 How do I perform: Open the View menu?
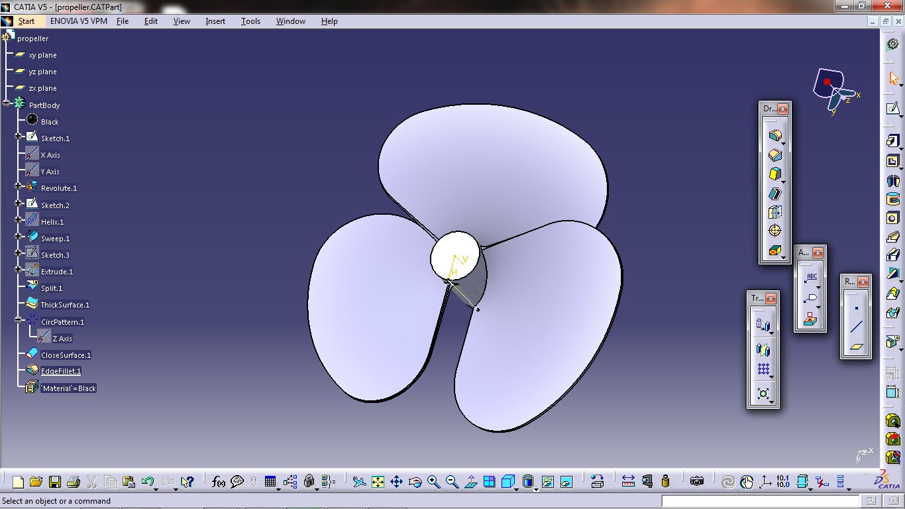coord(182,21)
